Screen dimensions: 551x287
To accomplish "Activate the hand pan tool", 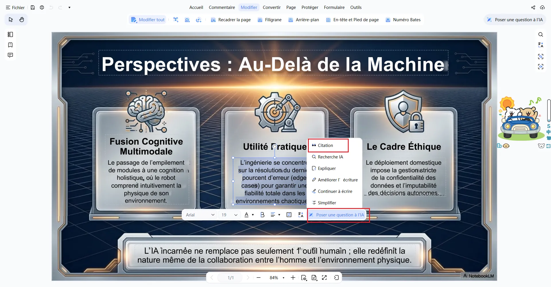I will click(22, 20).
